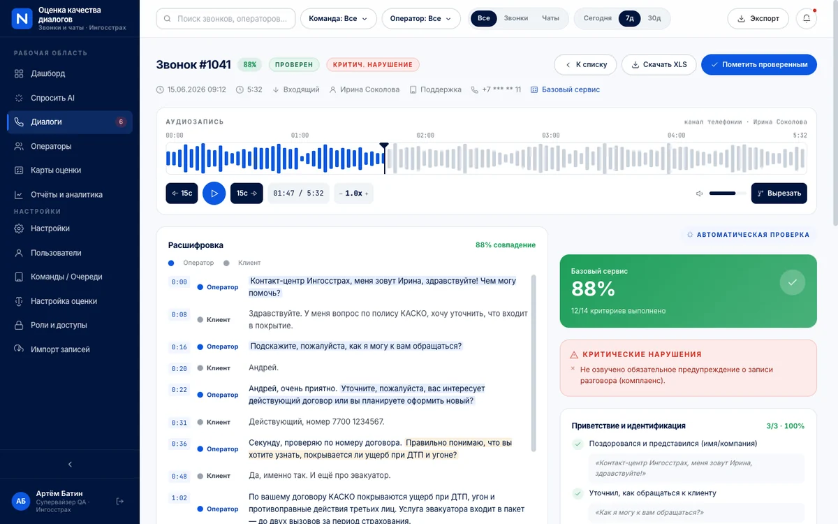The width and height of the screenshot is (838, 524).
Task: Switch to the Звонки filter tab
Action: tap(516, 18)
